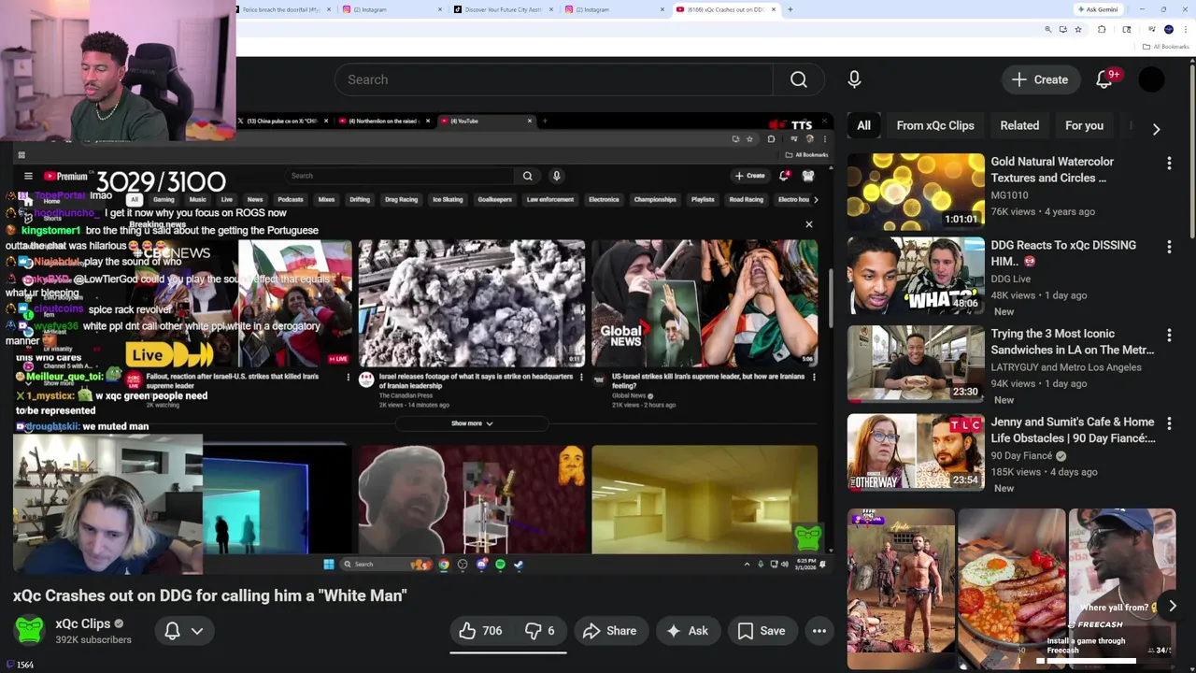The height and width of the screenshot is (673, 1196).
Task: Toggle the bookmark star for this page
Action: [1078, 30]
